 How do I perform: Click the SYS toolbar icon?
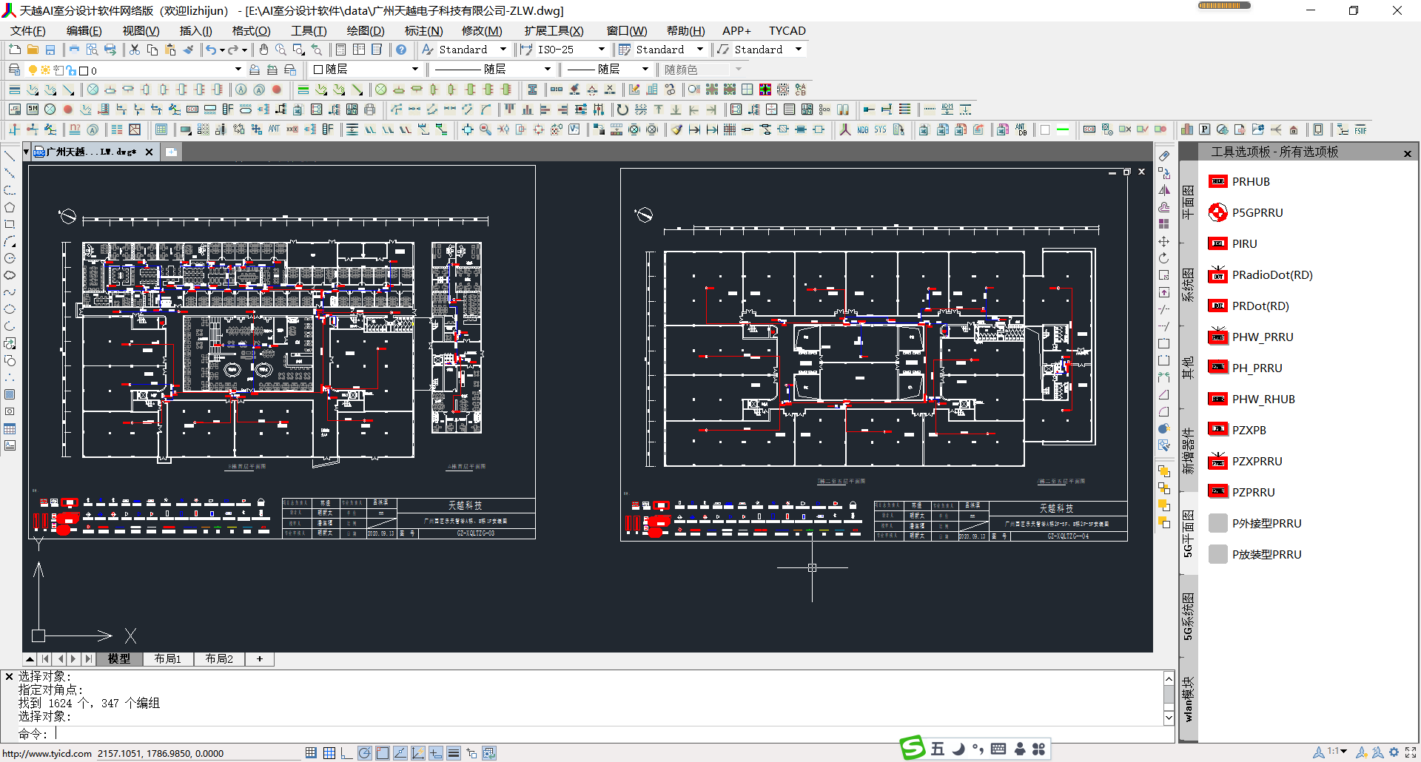[880, 129]
